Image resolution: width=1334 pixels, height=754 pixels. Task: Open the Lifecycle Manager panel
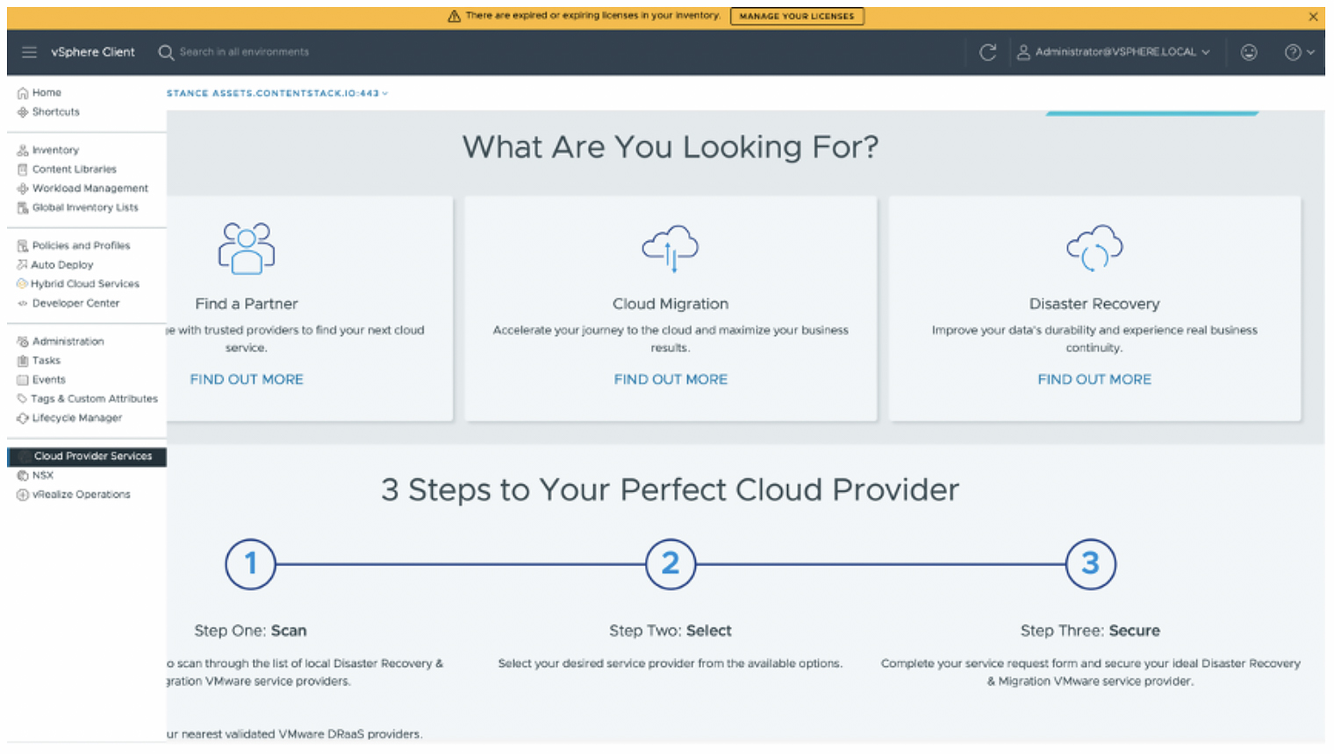click(78, 418)
